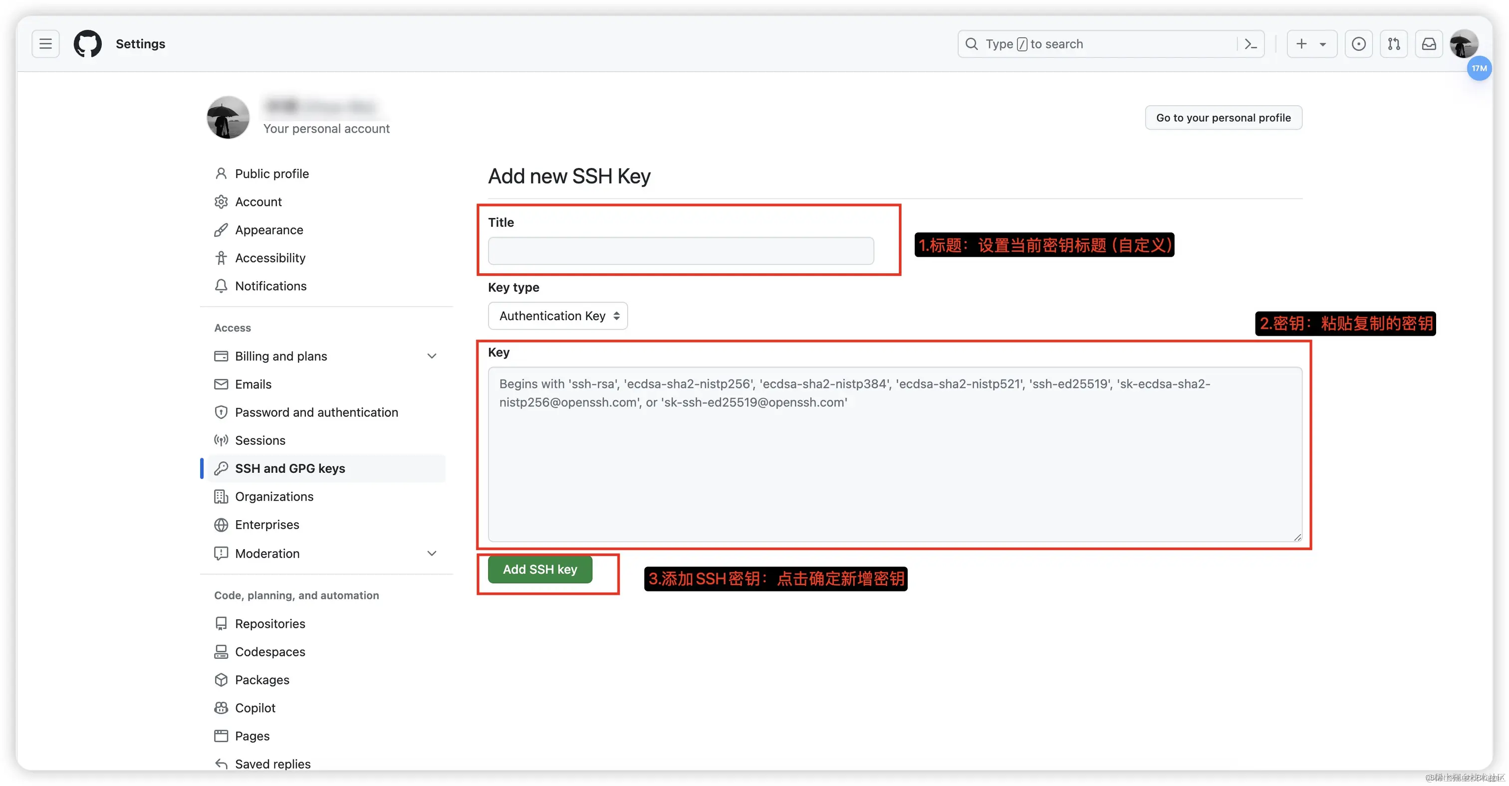Expand the Create new dropdown caret
1509x786 pixels.
[1322, 44]
